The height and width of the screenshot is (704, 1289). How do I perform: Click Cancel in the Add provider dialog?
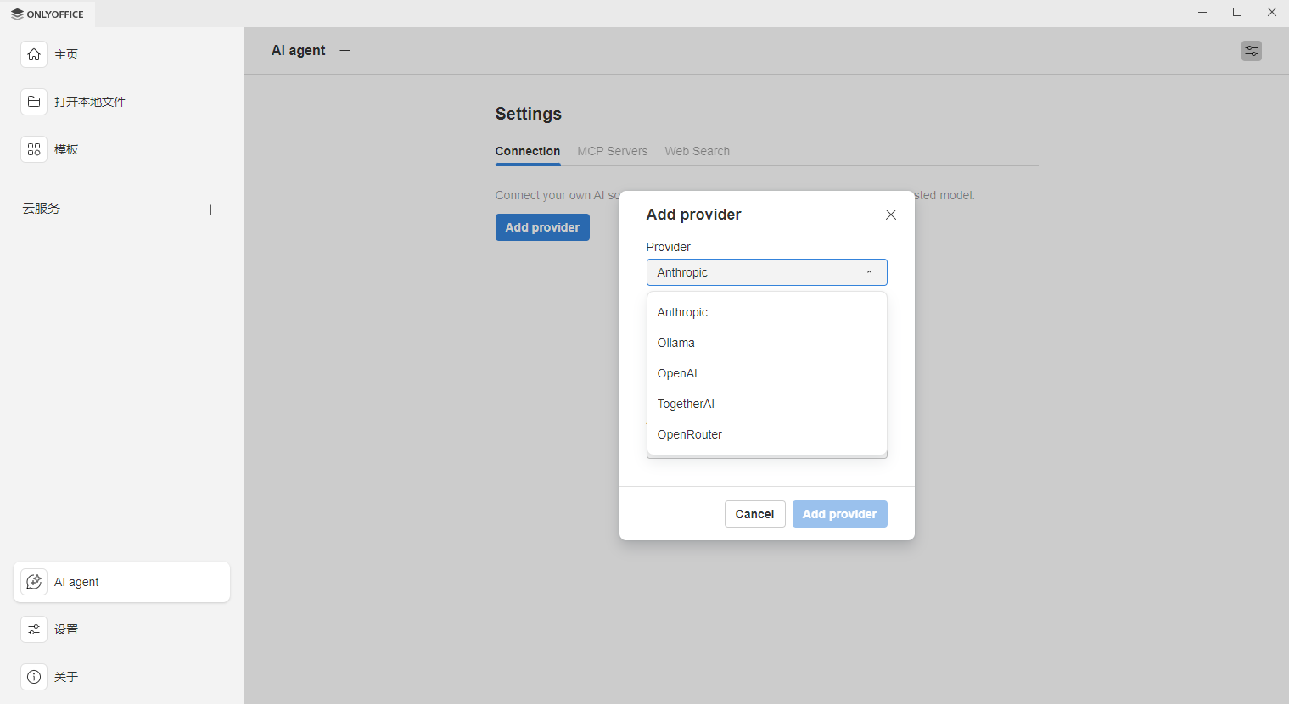point(754,514)
